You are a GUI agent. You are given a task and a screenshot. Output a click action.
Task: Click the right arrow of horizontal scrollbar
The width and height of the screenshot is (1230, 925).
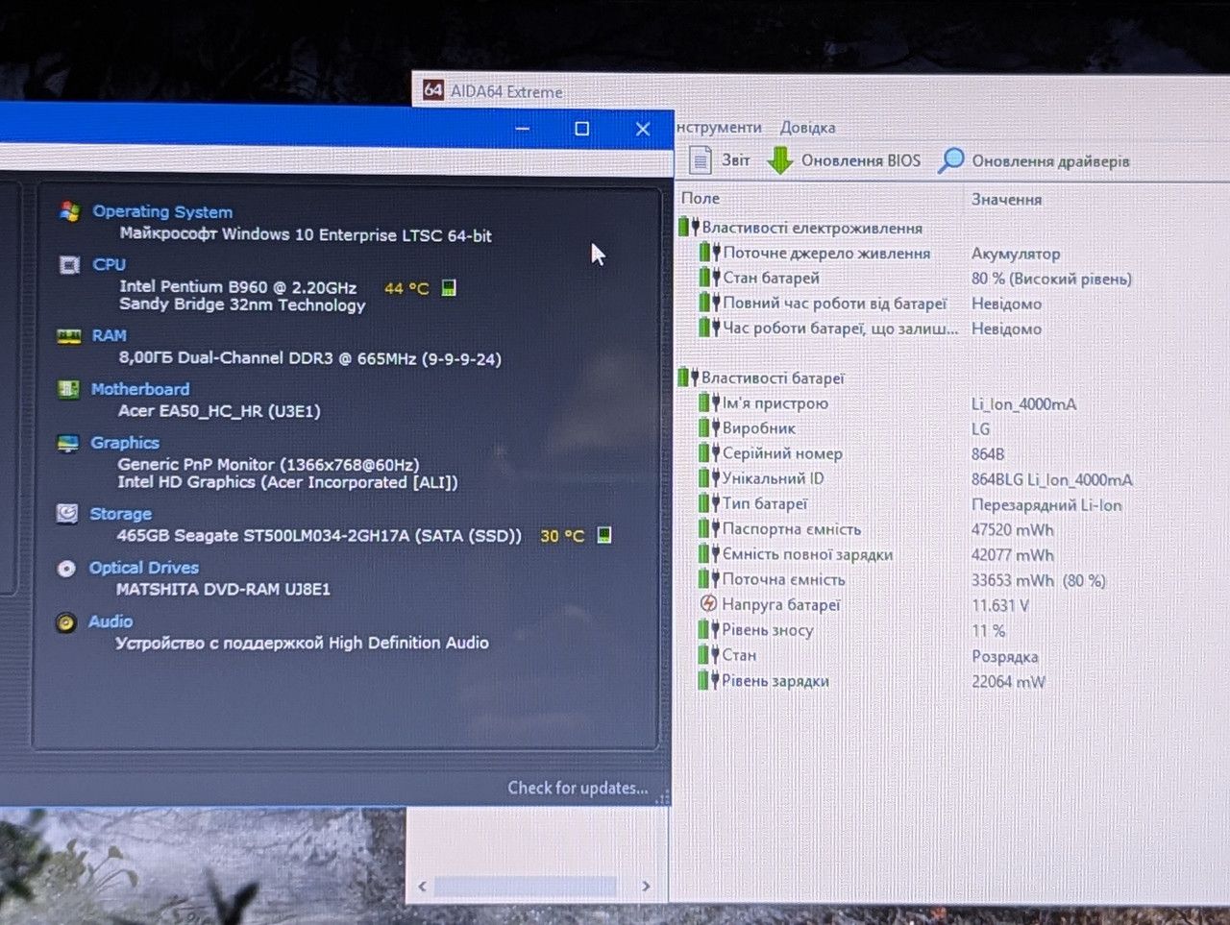pyautogui.click(x=646, y=886)
